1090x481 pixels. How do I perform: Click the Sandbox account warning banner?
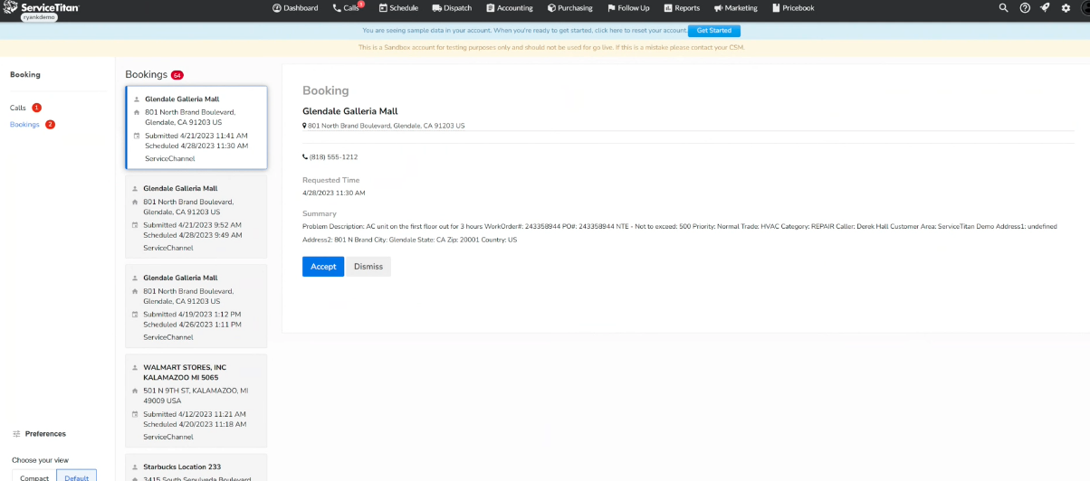coord(551,47)
